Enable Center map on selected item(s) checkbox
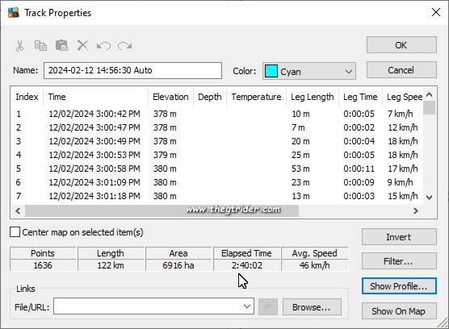Image resolution: width=449 pixels, height=329 pixels. (x=15, y=232)
